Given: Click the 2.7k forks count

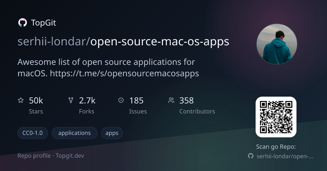Looking at the screenshot, I should point(87,101).
